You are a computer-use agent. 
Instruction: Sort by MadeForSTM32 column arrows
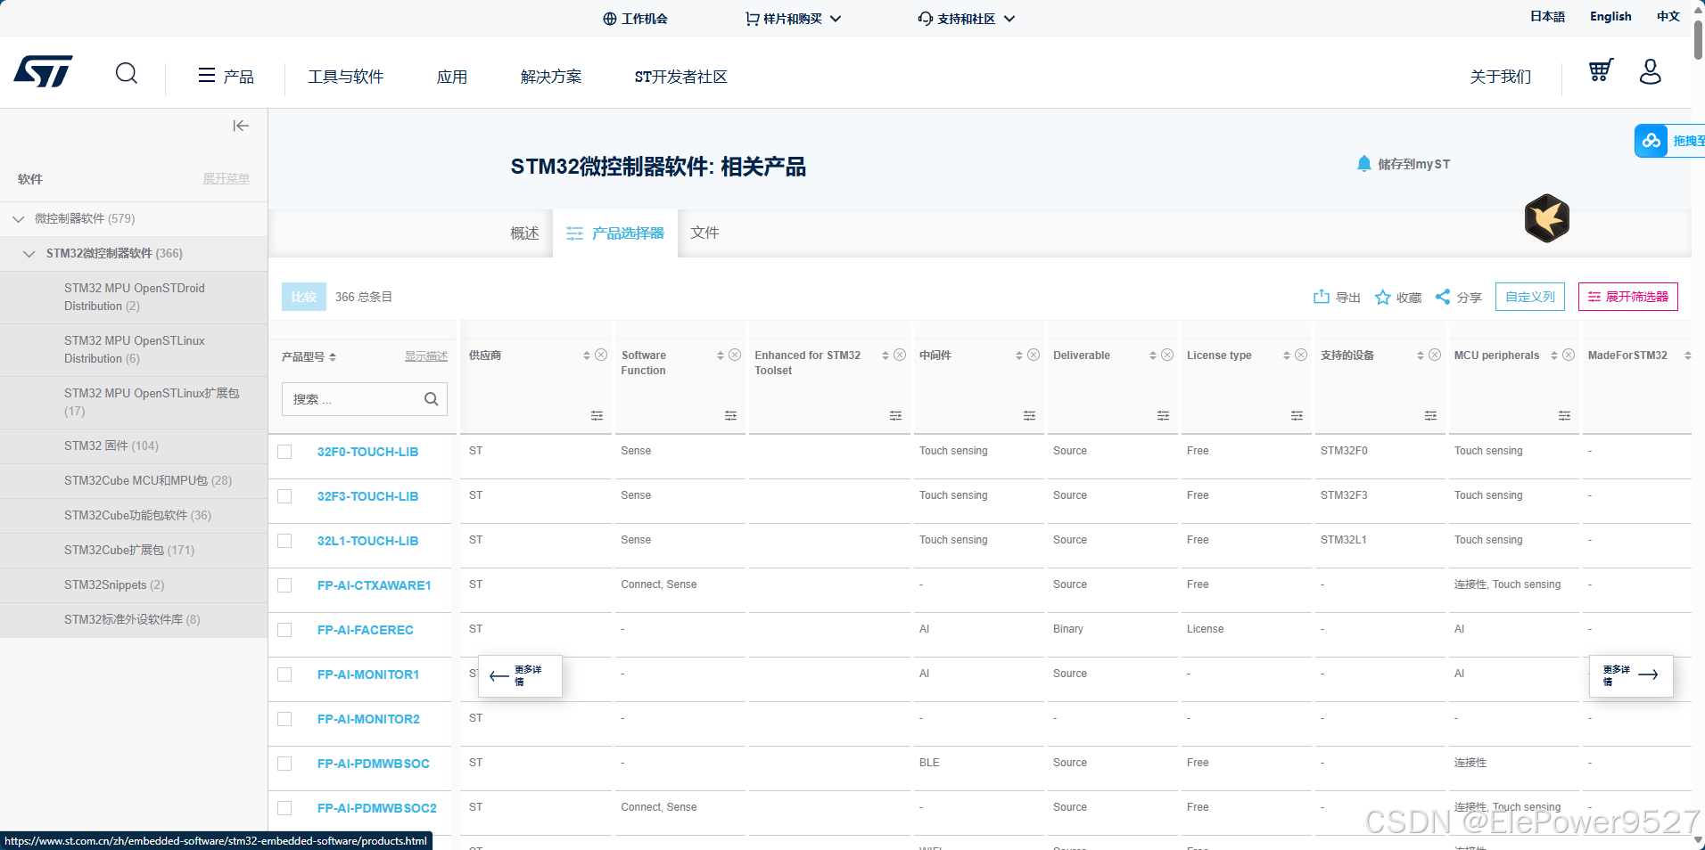point(1687,356)
